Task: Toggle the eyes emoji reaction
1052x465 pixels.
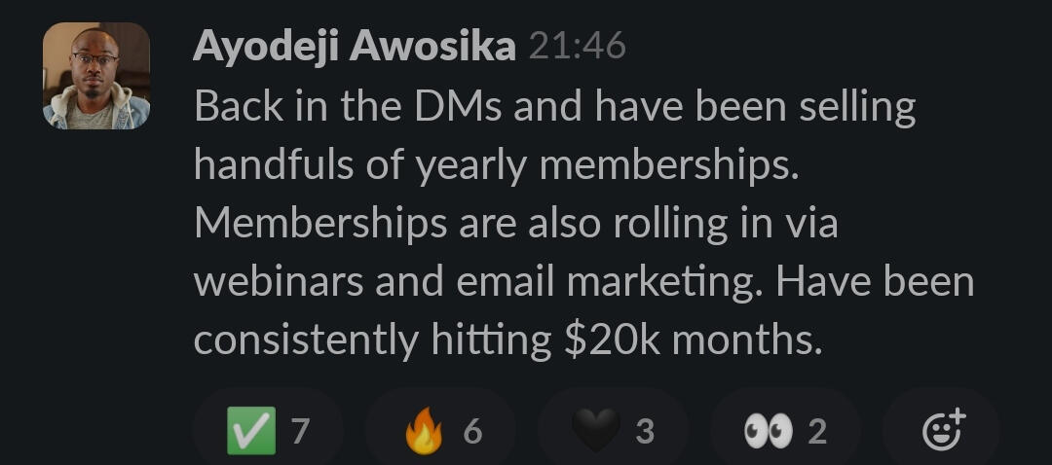Action: click(x=785, y=429)
